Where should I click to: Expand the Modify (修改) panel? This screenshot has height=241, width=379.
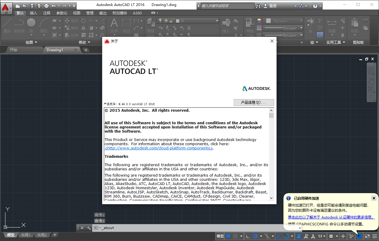click(x=84, y=42)
